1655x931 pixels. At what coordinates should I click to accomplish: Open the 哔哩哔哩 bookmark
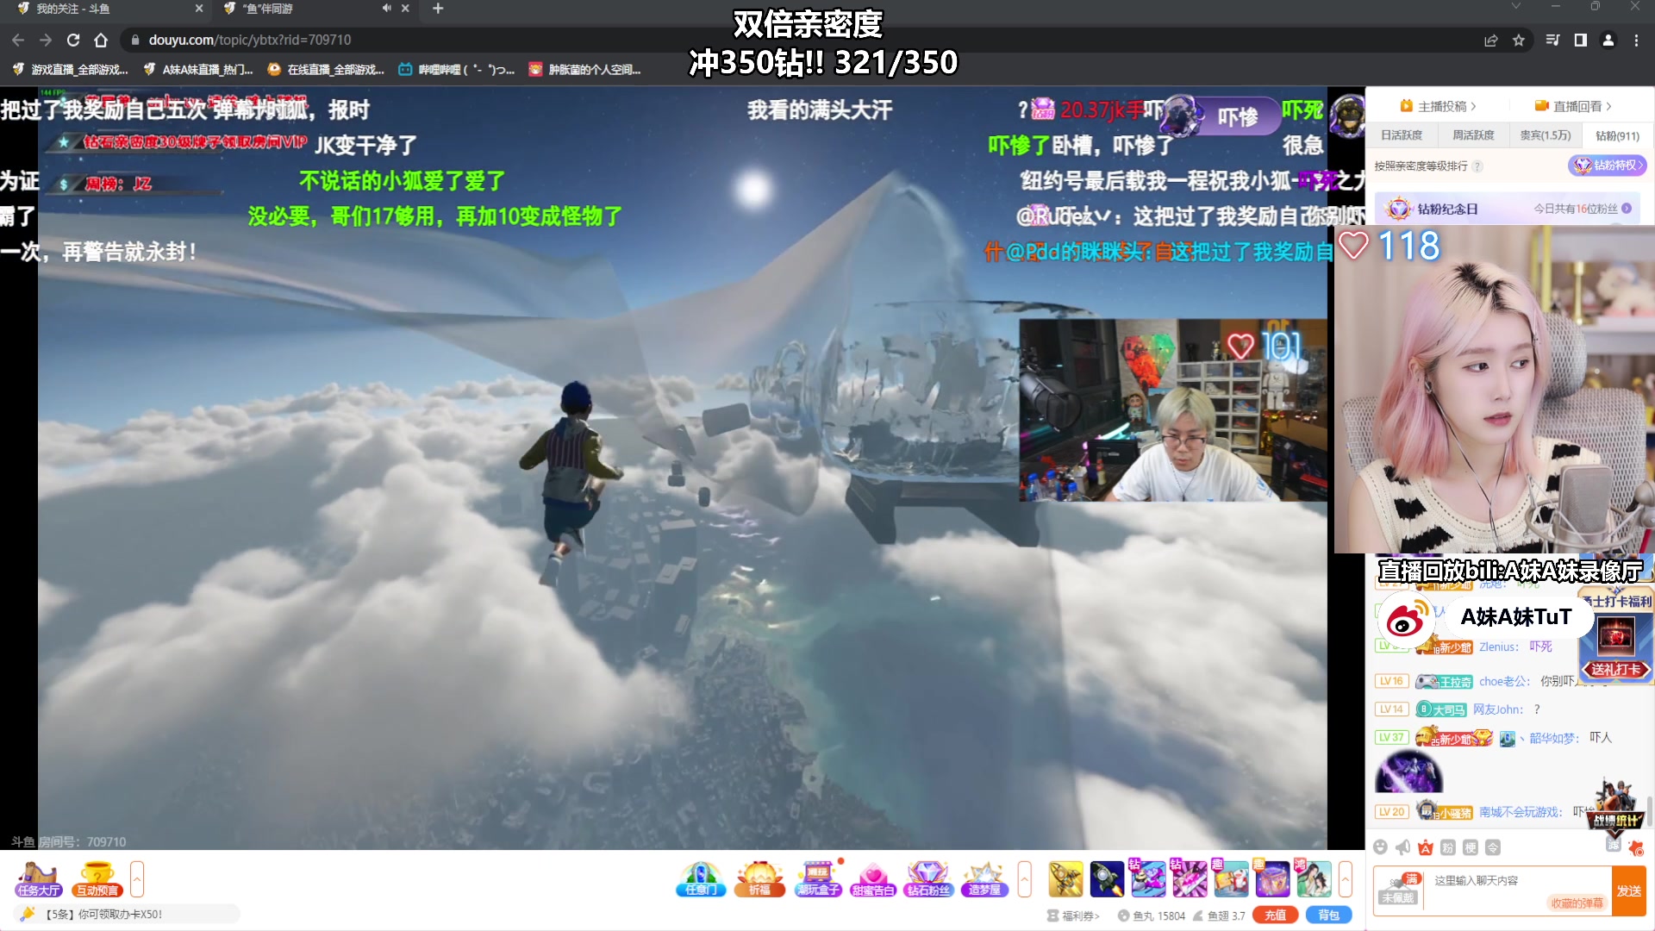click(457, 70)
